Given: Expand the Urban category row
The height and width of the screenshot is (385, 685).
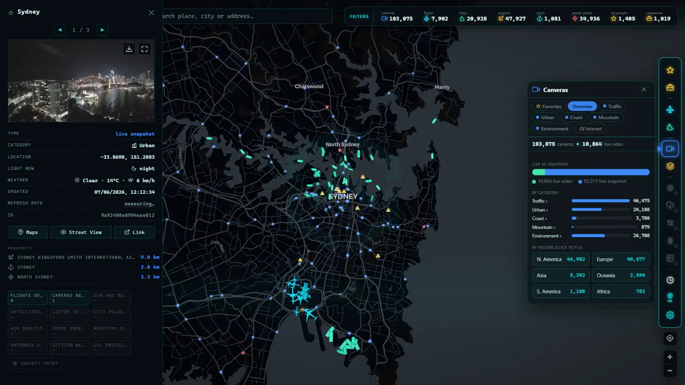Looking at the screenshot, I should click(x=591, y=210).
